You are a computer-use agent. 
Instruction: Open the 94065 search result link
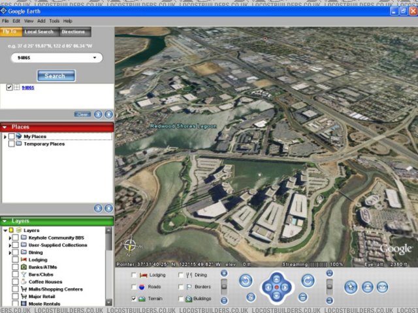tap(28, 87)
